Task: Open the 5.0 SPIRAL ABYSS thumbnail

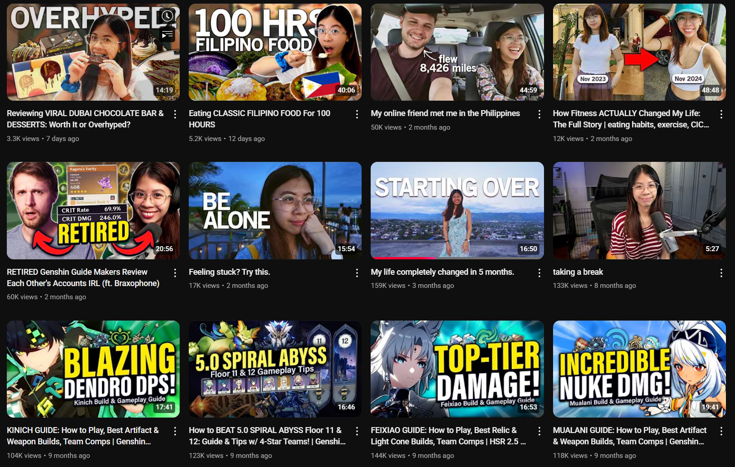Action: pyautogui.click(x=275, y=369)
